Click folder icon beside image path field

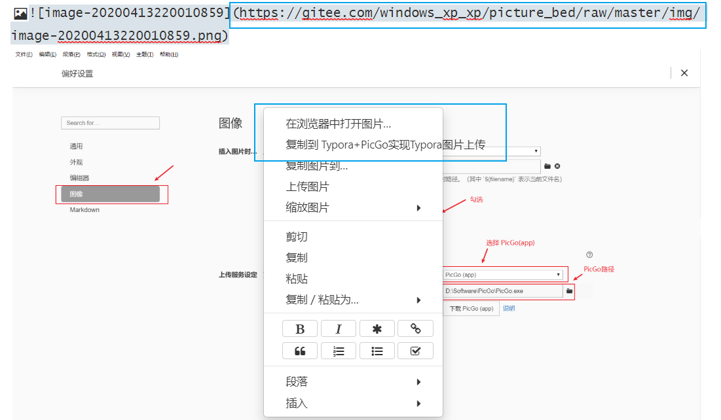(x=547, y=166)
